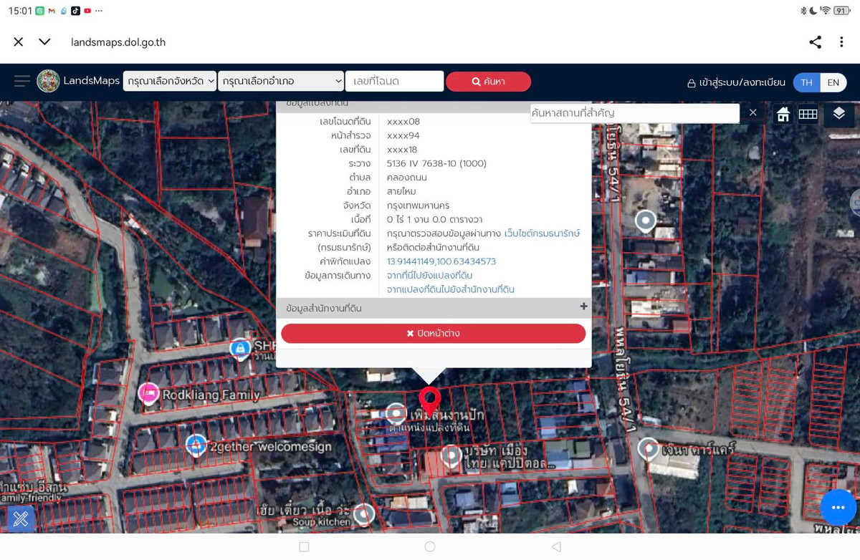Open the map layers icon
This screenshot has height=560, width=860.
tap(838, 114)
